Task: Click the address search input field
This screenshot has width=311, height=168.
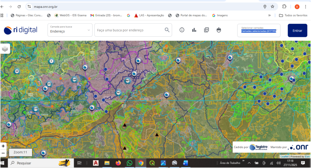Action: (129, 30)
